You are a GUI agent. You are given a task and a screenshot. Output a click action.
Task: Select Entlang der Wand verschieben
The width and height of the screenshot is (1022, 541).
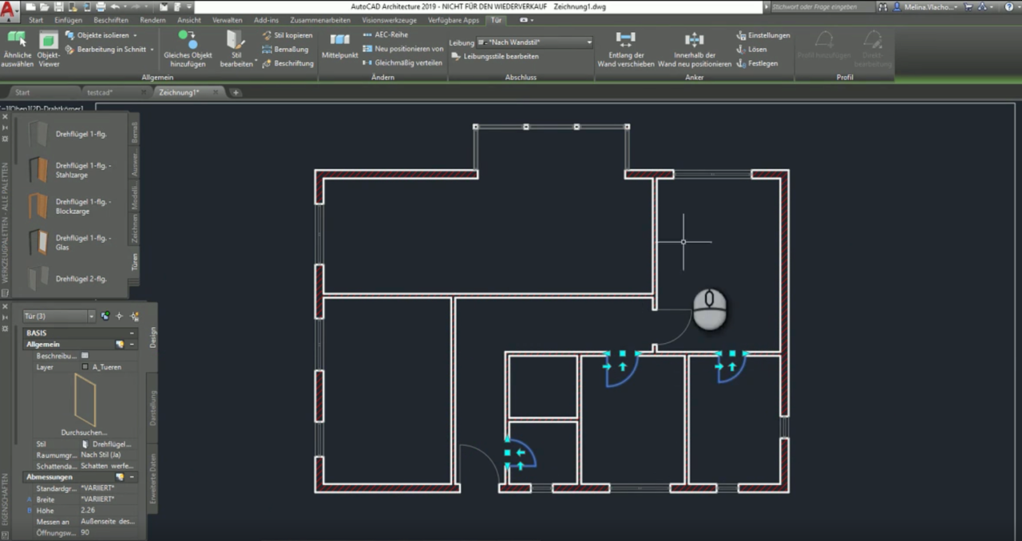coord(625,48)
